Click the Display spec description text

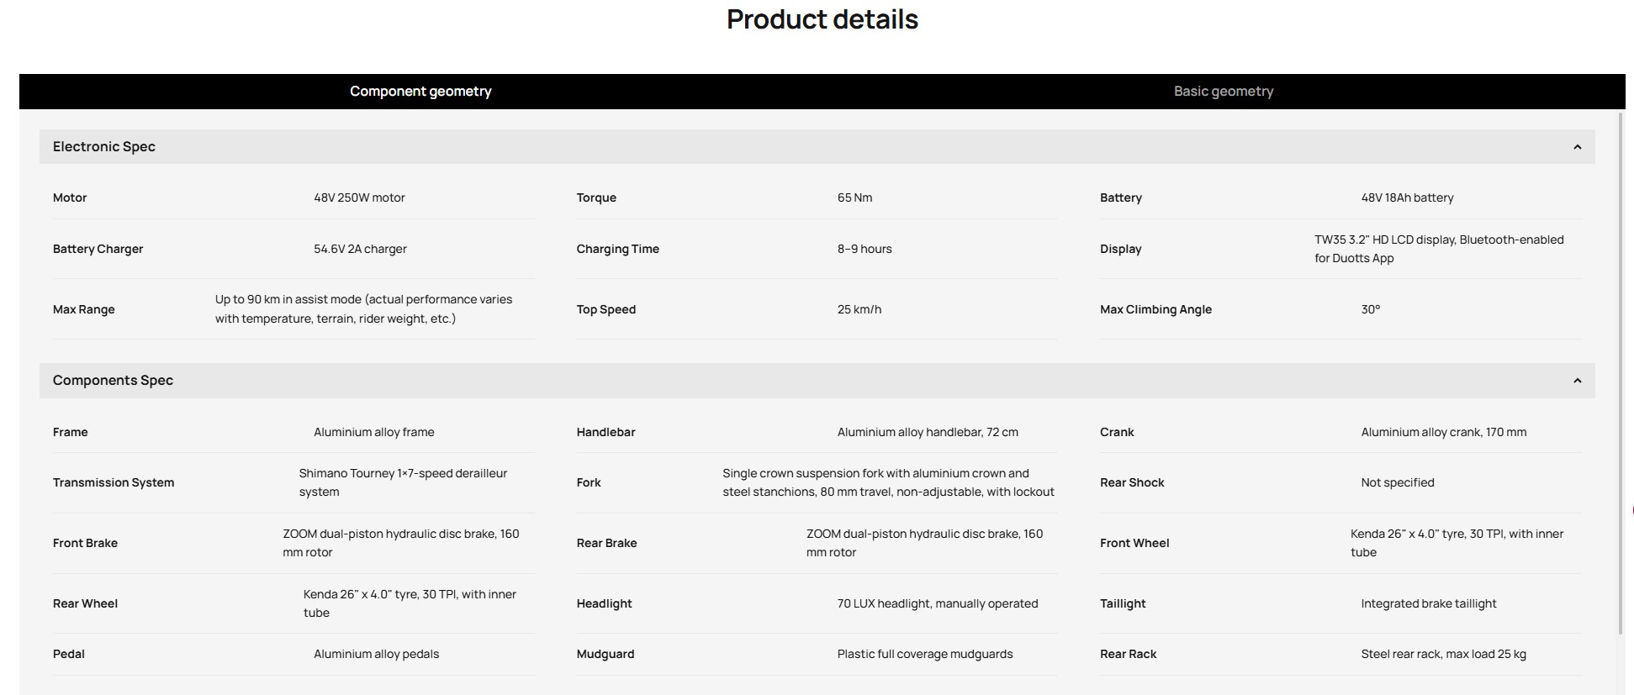(x=1439, y=249)
